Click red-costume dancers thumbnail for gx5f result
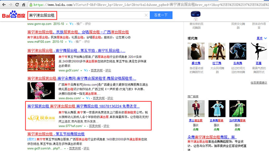 [41, 63]
